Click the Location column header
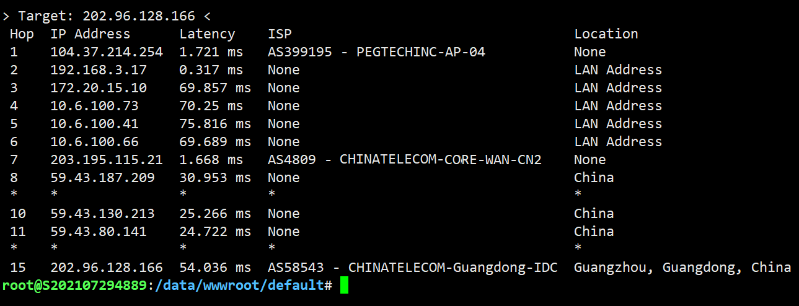 (606, 34)
